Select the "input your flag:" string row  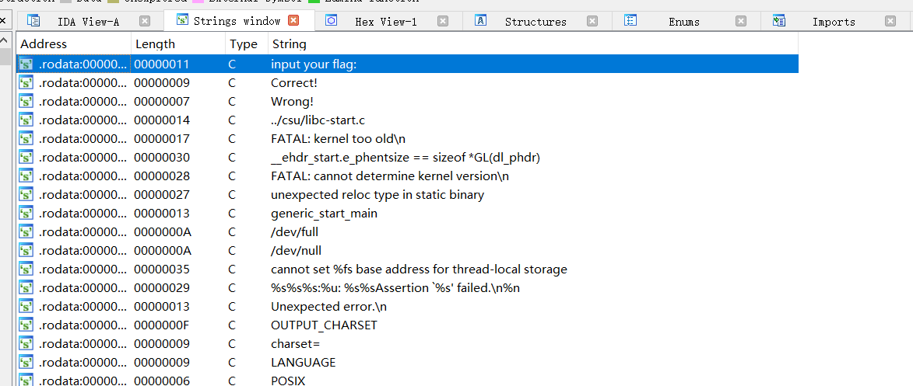click(x=314, y=64)
